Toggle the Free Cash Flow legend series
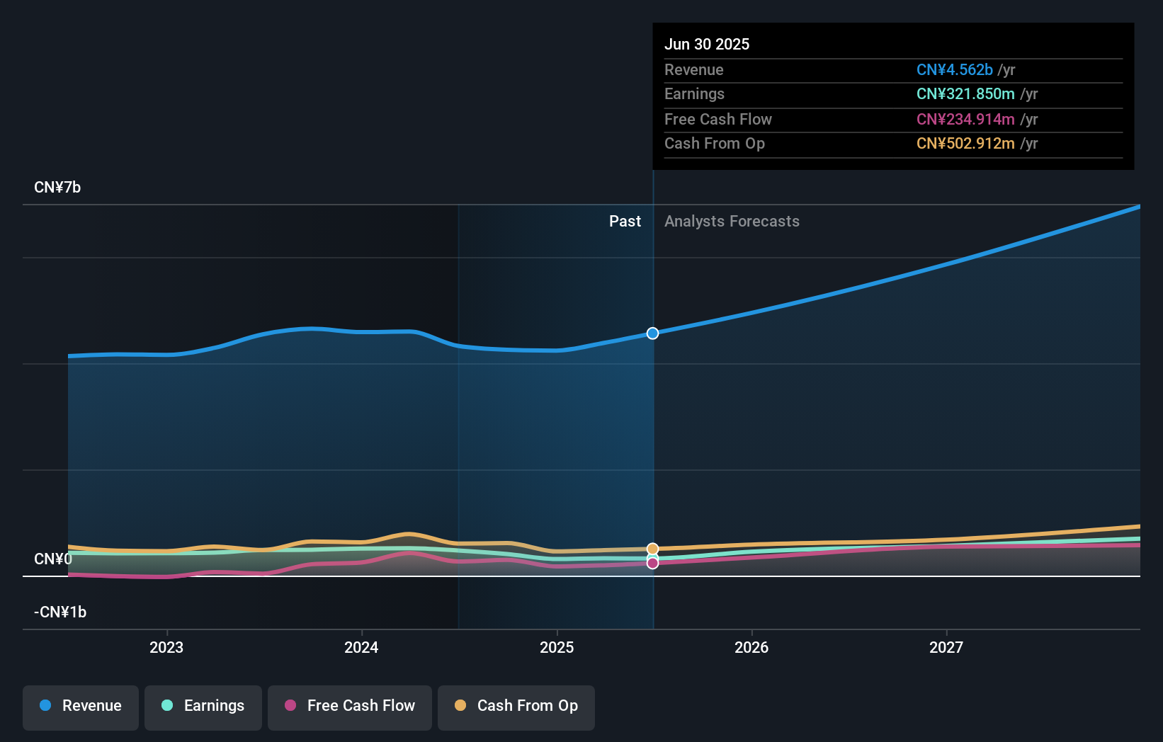 (x=350, y=707)
